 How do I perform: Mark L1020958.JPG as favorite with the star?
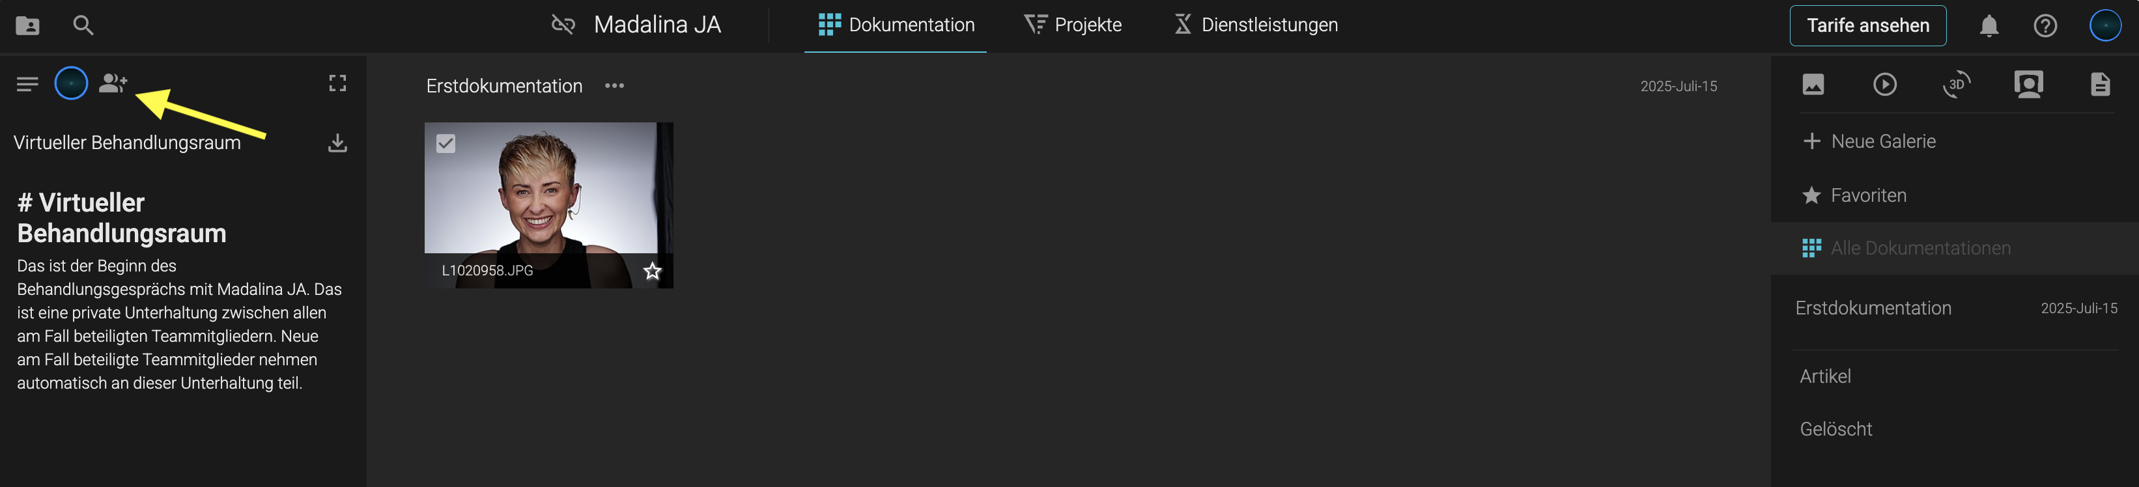653,270
